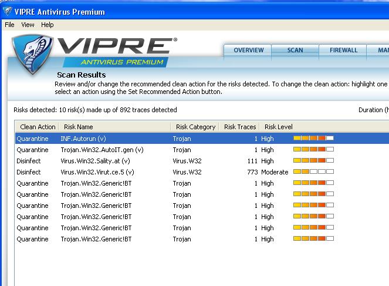Select the Virus.Win32.Sality.at (v) row

pos(202,161)
